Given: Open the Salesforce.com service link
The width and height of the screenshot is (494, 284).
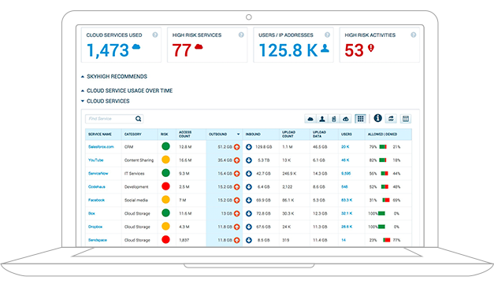Looking at the screenshot, I should [101, 147].
